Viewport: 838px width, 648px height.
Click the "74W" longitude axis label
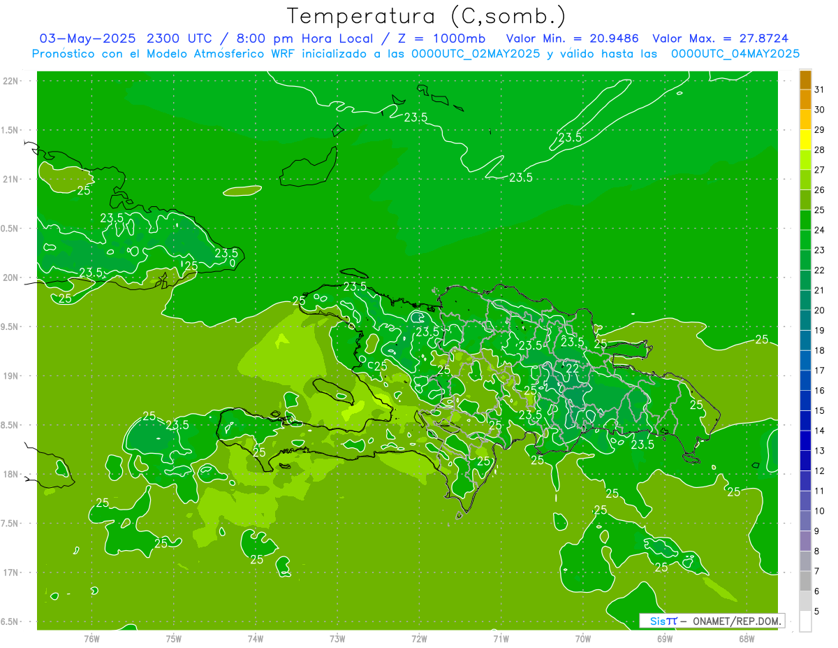coord(255,639)
